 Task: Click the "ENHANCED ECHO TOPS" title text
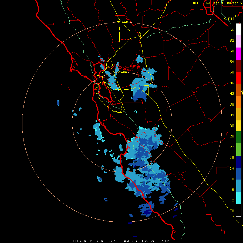(x=95, y=241)
